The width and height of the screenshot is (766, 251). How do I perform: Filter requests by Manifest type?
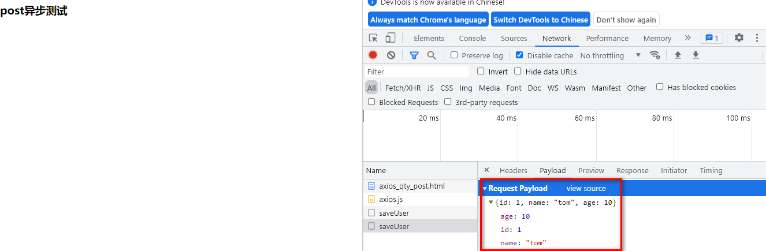click(606, 88)
